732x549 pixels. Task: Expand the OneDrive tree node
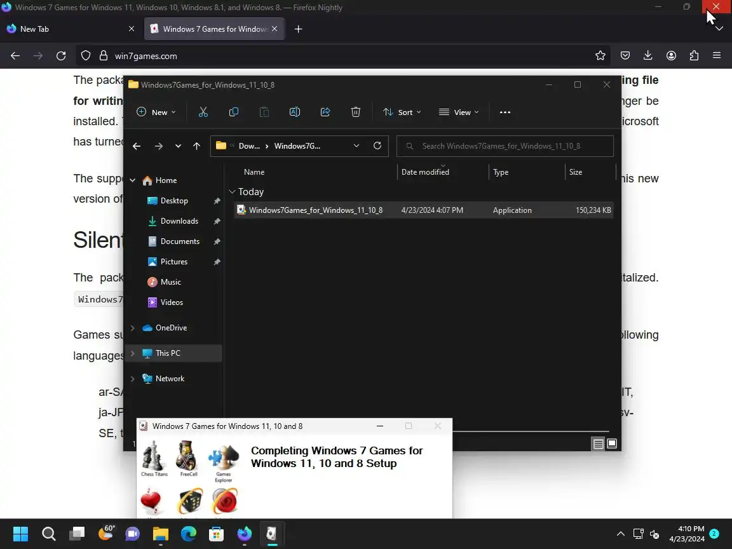point(133,328)
